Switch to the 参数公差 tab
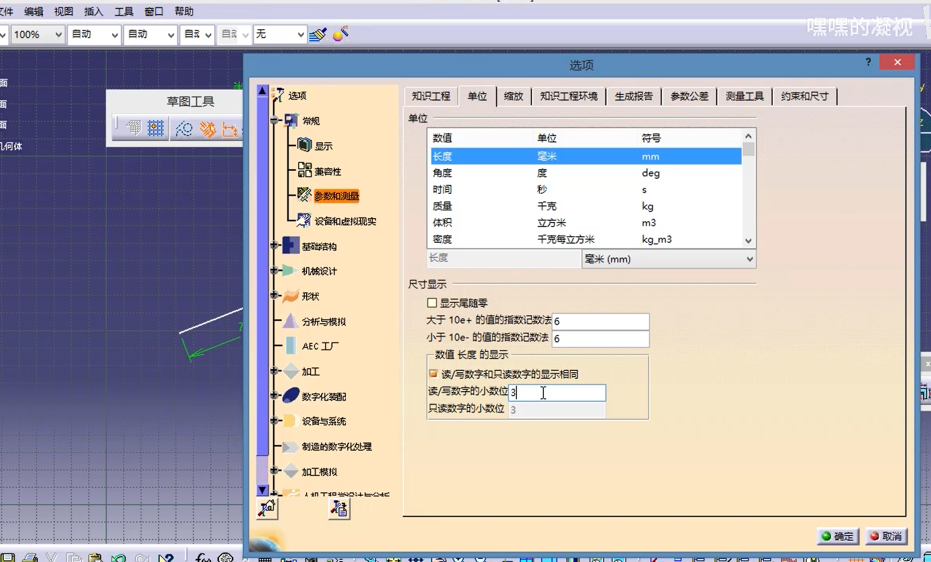 tap(689, 96)
